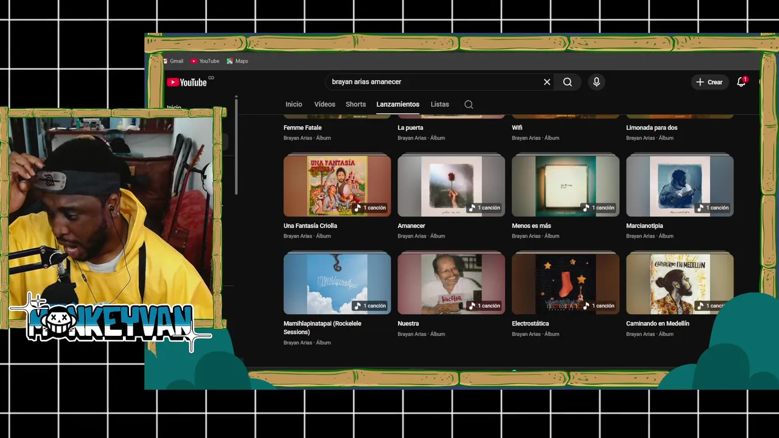
Task: Click the Crear button
Action: [710, 82]
